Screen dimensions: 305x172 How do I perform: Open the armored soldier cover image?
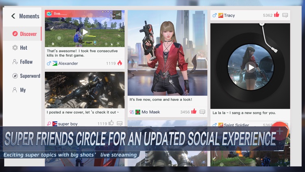85,90
